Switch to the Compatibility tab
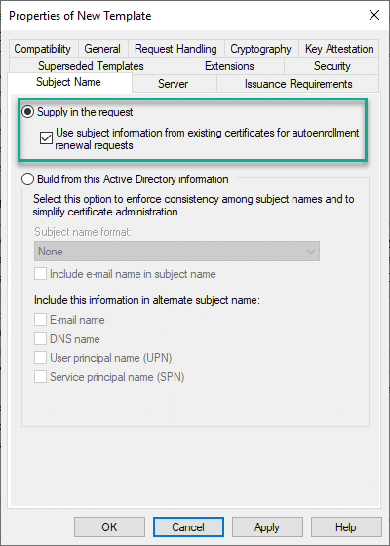The image size is (390, 546). [x=43, y=49]
